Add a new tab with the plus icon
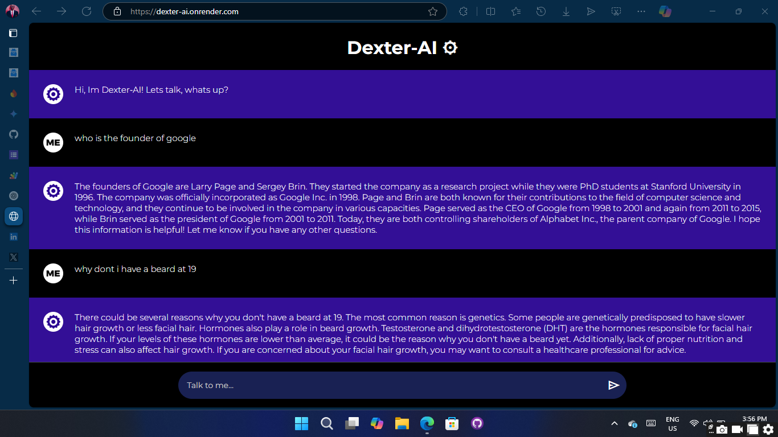This screenshot has height=437, width=778. pos(14,280)
